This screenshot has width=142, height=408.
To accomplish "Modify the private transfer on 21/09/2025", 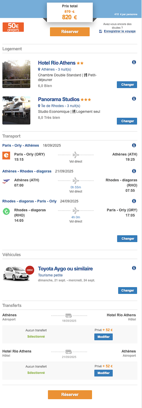I will pos(104,373).
